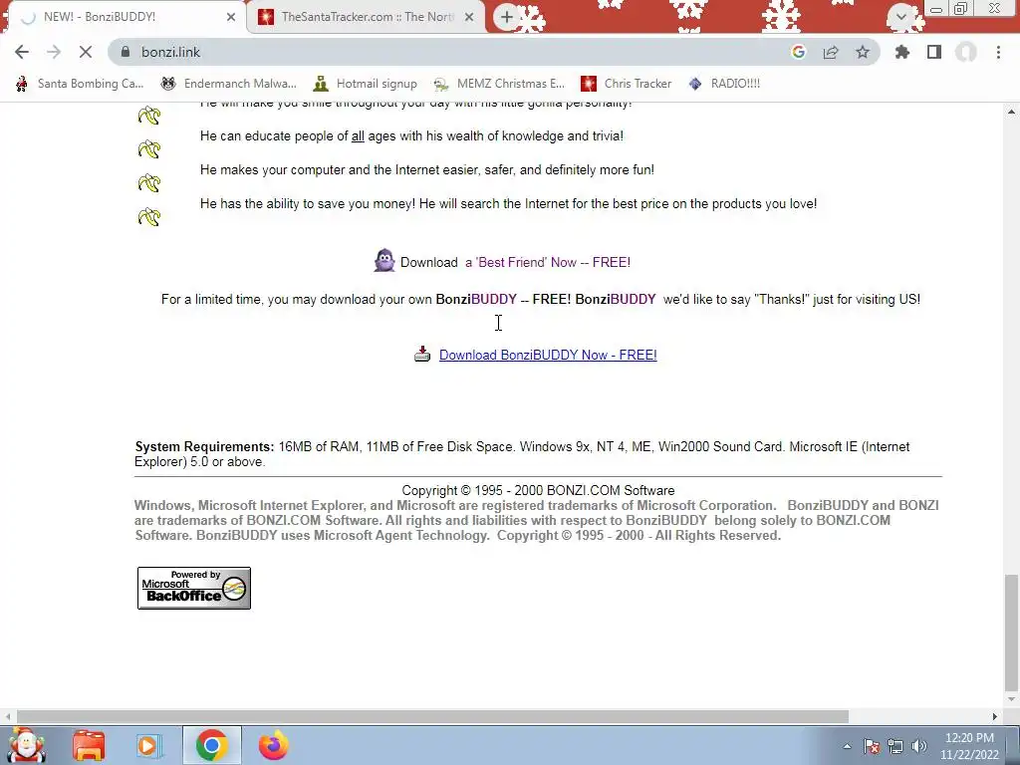
Task: Click banana icon beside 'save you money' line
Action: pyautogui.click(x=149, y=217)
